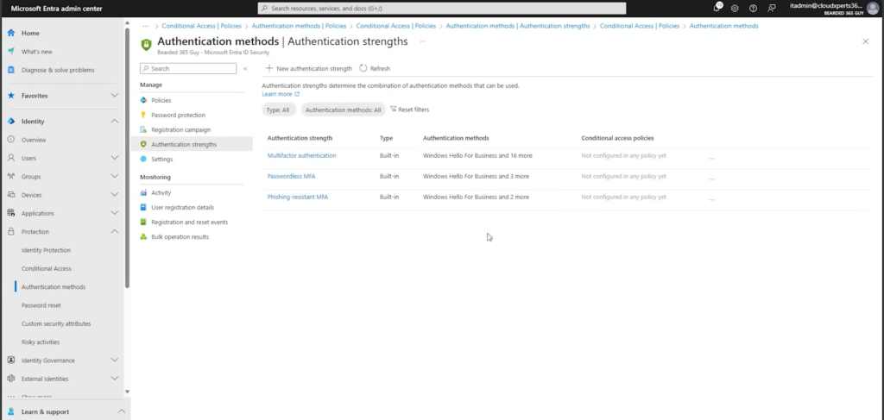Click New authentication strength button
884x420 pixels.
(x=308, y=69)
